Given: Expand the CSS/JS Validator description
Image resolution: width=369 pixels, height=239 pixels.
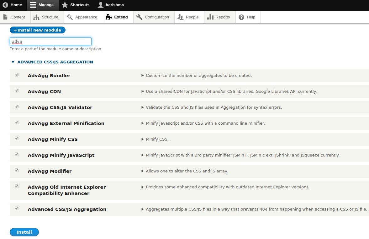Looking at the screenshot, I should click(x=212, y=107).
